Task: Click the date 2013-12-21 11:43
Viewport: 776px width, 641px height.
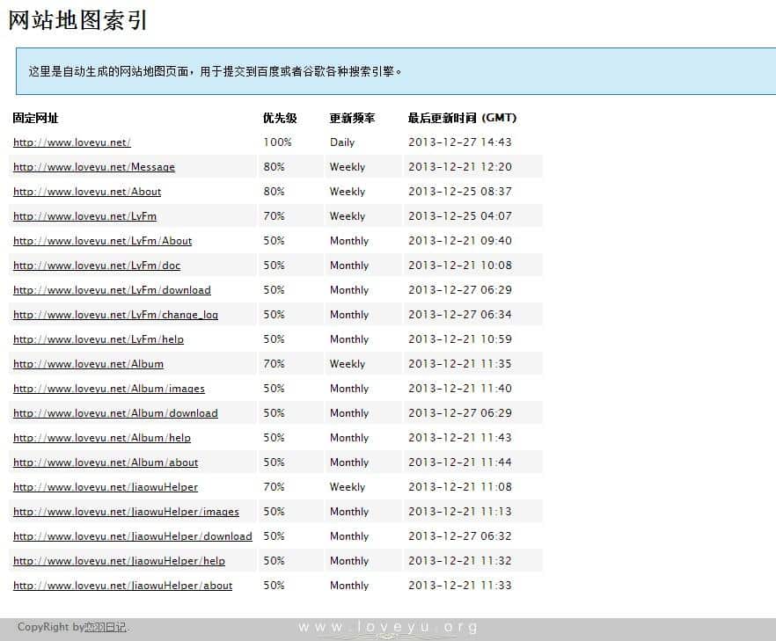Action: pyautogui.click(x=460, y=438)
